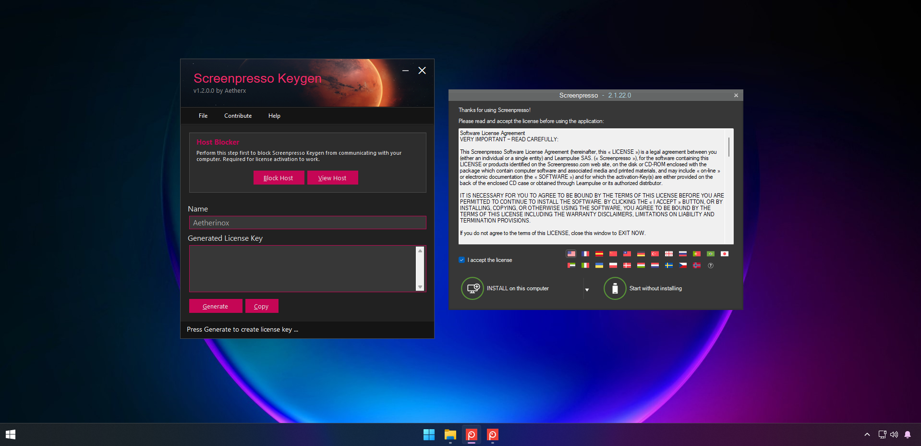Choose the Taiwan flag language
The image size is (921, 446).
pyautogui.click(x=627, y=254)
